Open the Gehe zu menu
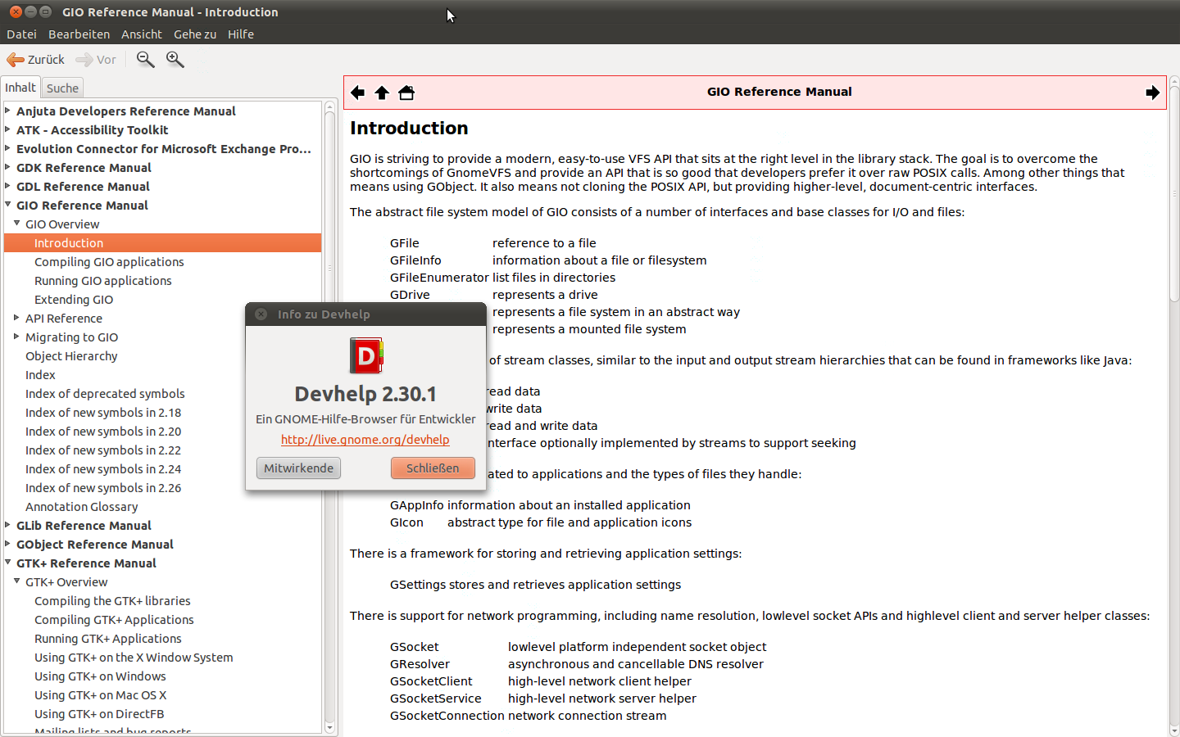 [194, 34]
